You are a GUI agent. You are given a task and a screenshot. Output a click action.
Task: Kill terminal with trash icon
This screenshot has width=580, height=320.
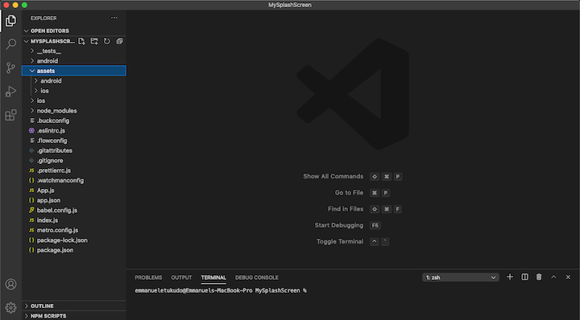coord(539,277)
